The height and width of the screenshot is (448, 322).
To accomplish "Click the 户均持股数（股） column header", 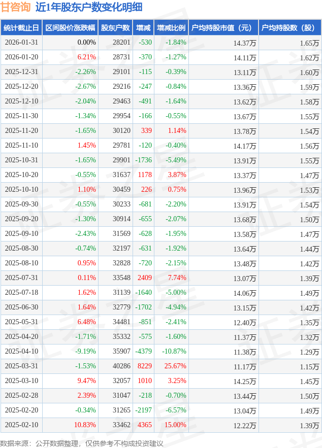I will (289, 28).
